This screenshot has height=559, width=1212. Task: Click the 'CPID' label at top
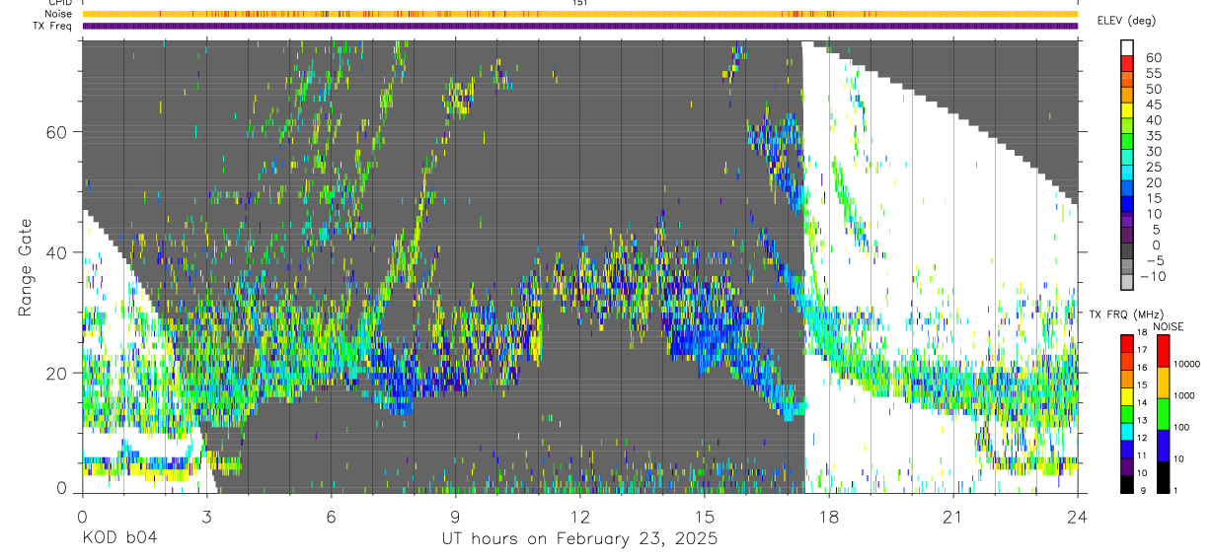click(59, 3)
